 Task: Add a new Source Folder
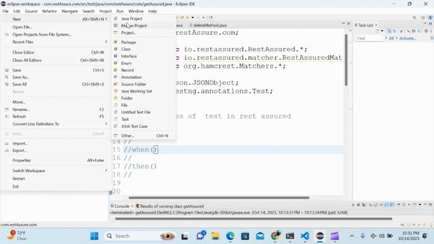134,84
